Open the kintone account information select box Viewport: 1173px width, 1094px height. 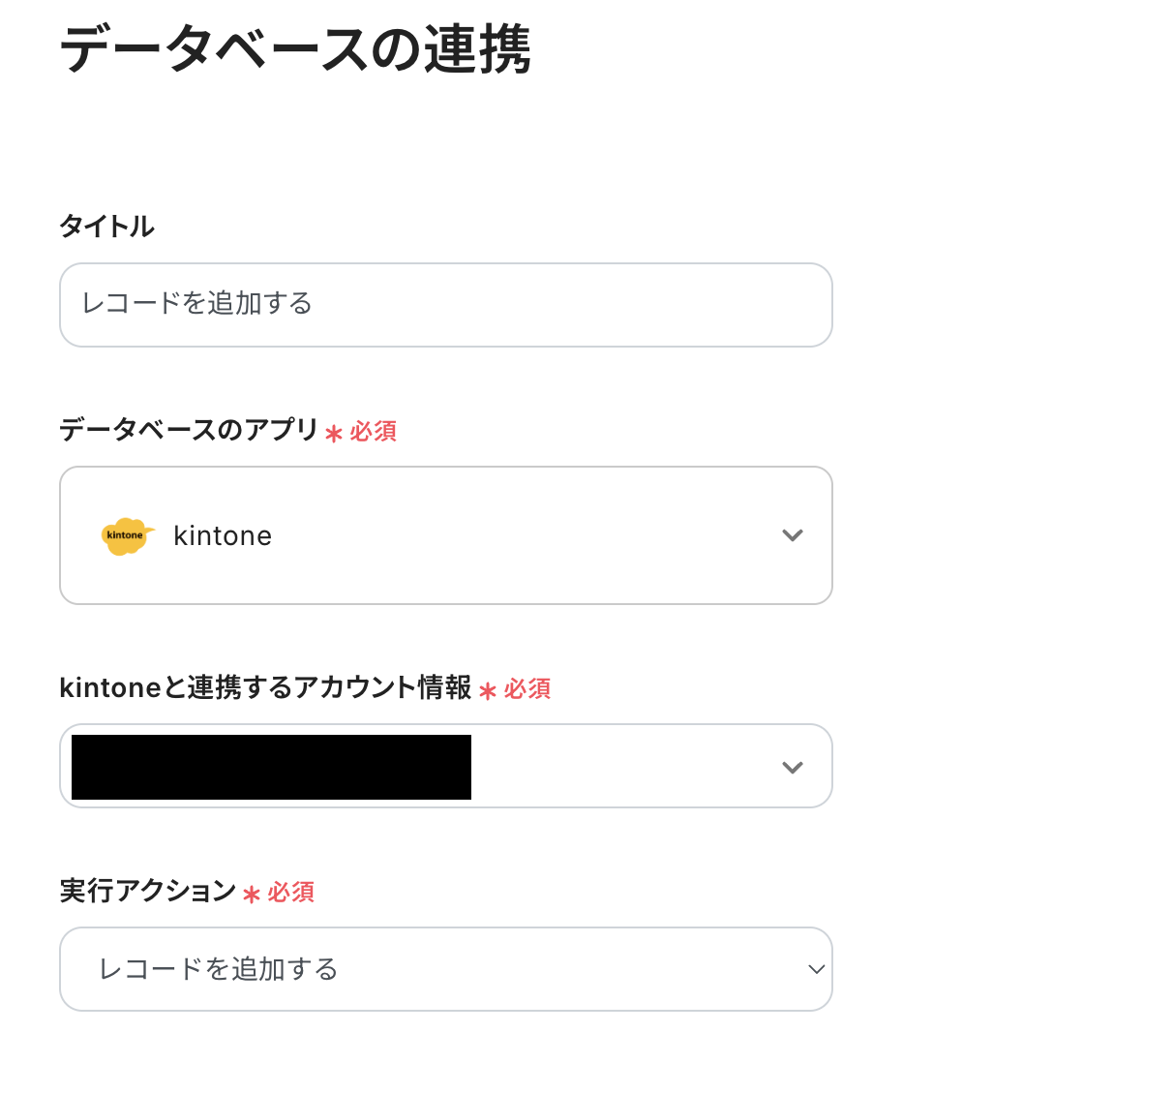point(619,767)
